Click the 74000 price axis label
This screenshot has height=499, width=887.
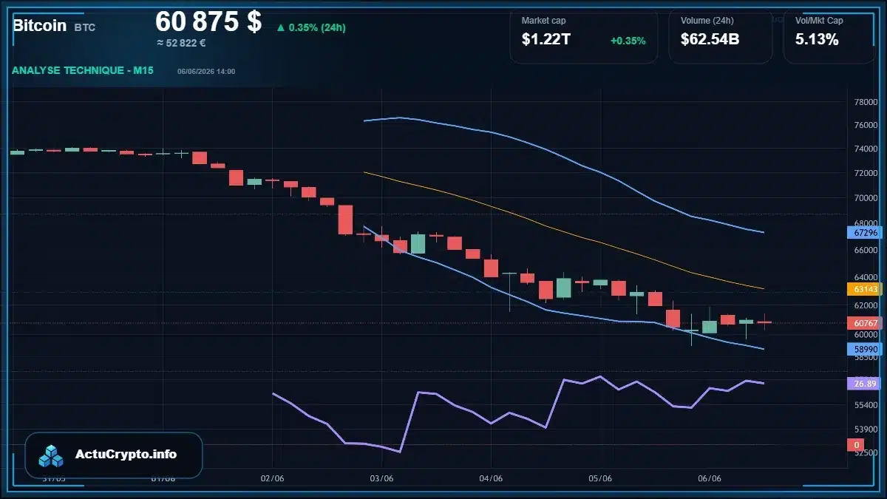coord(866,149)
